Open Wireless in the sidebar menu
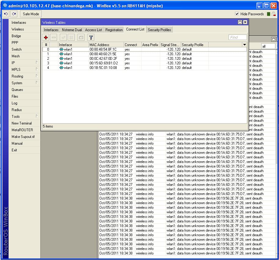 pos(18,29)
